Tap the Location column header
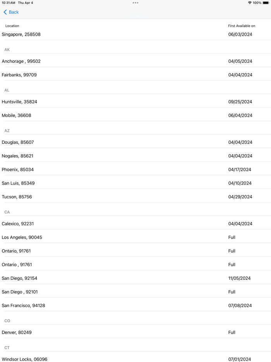Screen dimensions: 271x362 tap(12, 26)
